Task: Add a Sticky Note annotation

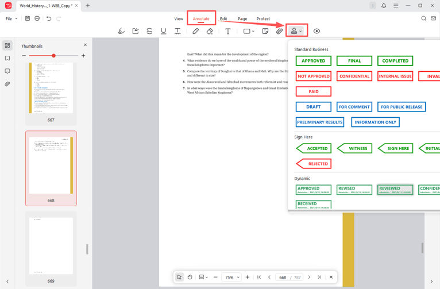Action: (x=265, y=31)
